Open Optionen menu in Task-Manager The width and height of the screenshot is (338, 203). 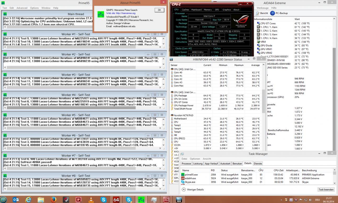click(x=195, y=159)
